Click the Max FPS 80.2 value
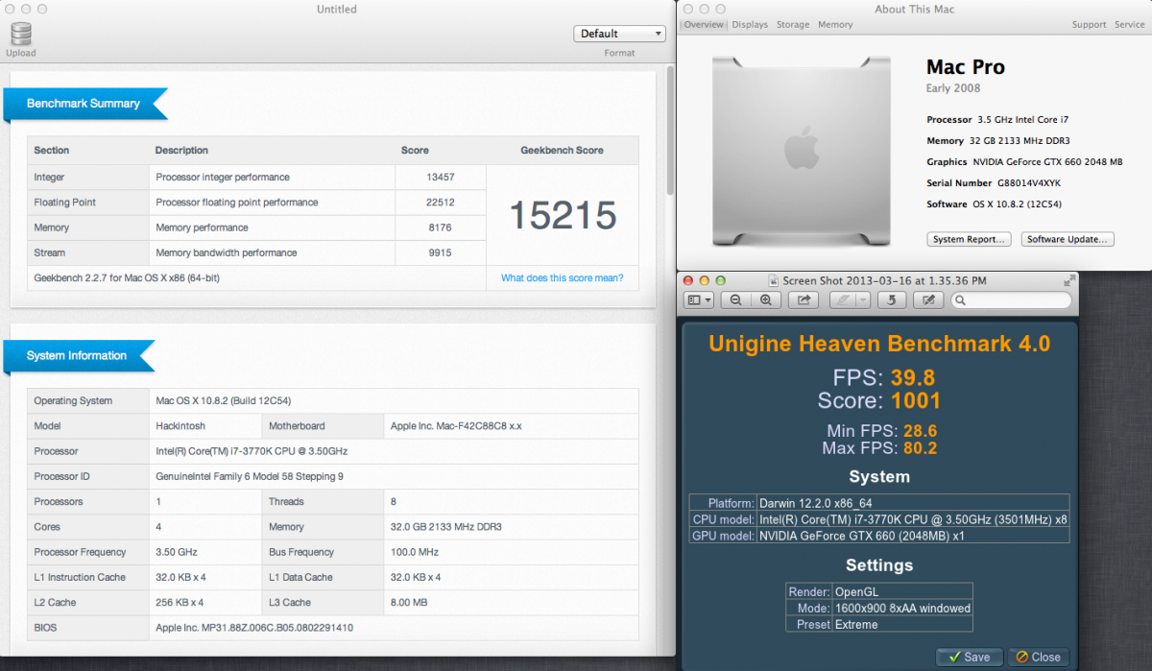 pos(920,448)
